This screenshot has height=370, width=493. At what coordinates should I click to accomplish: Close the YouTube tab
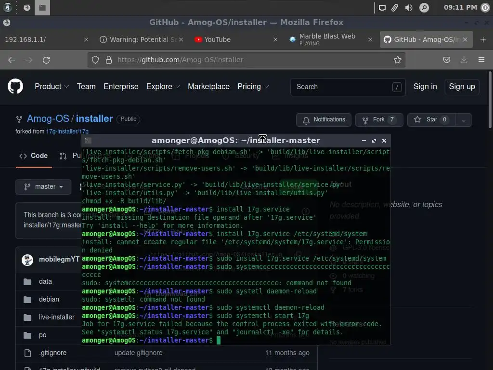pos(275,40)
